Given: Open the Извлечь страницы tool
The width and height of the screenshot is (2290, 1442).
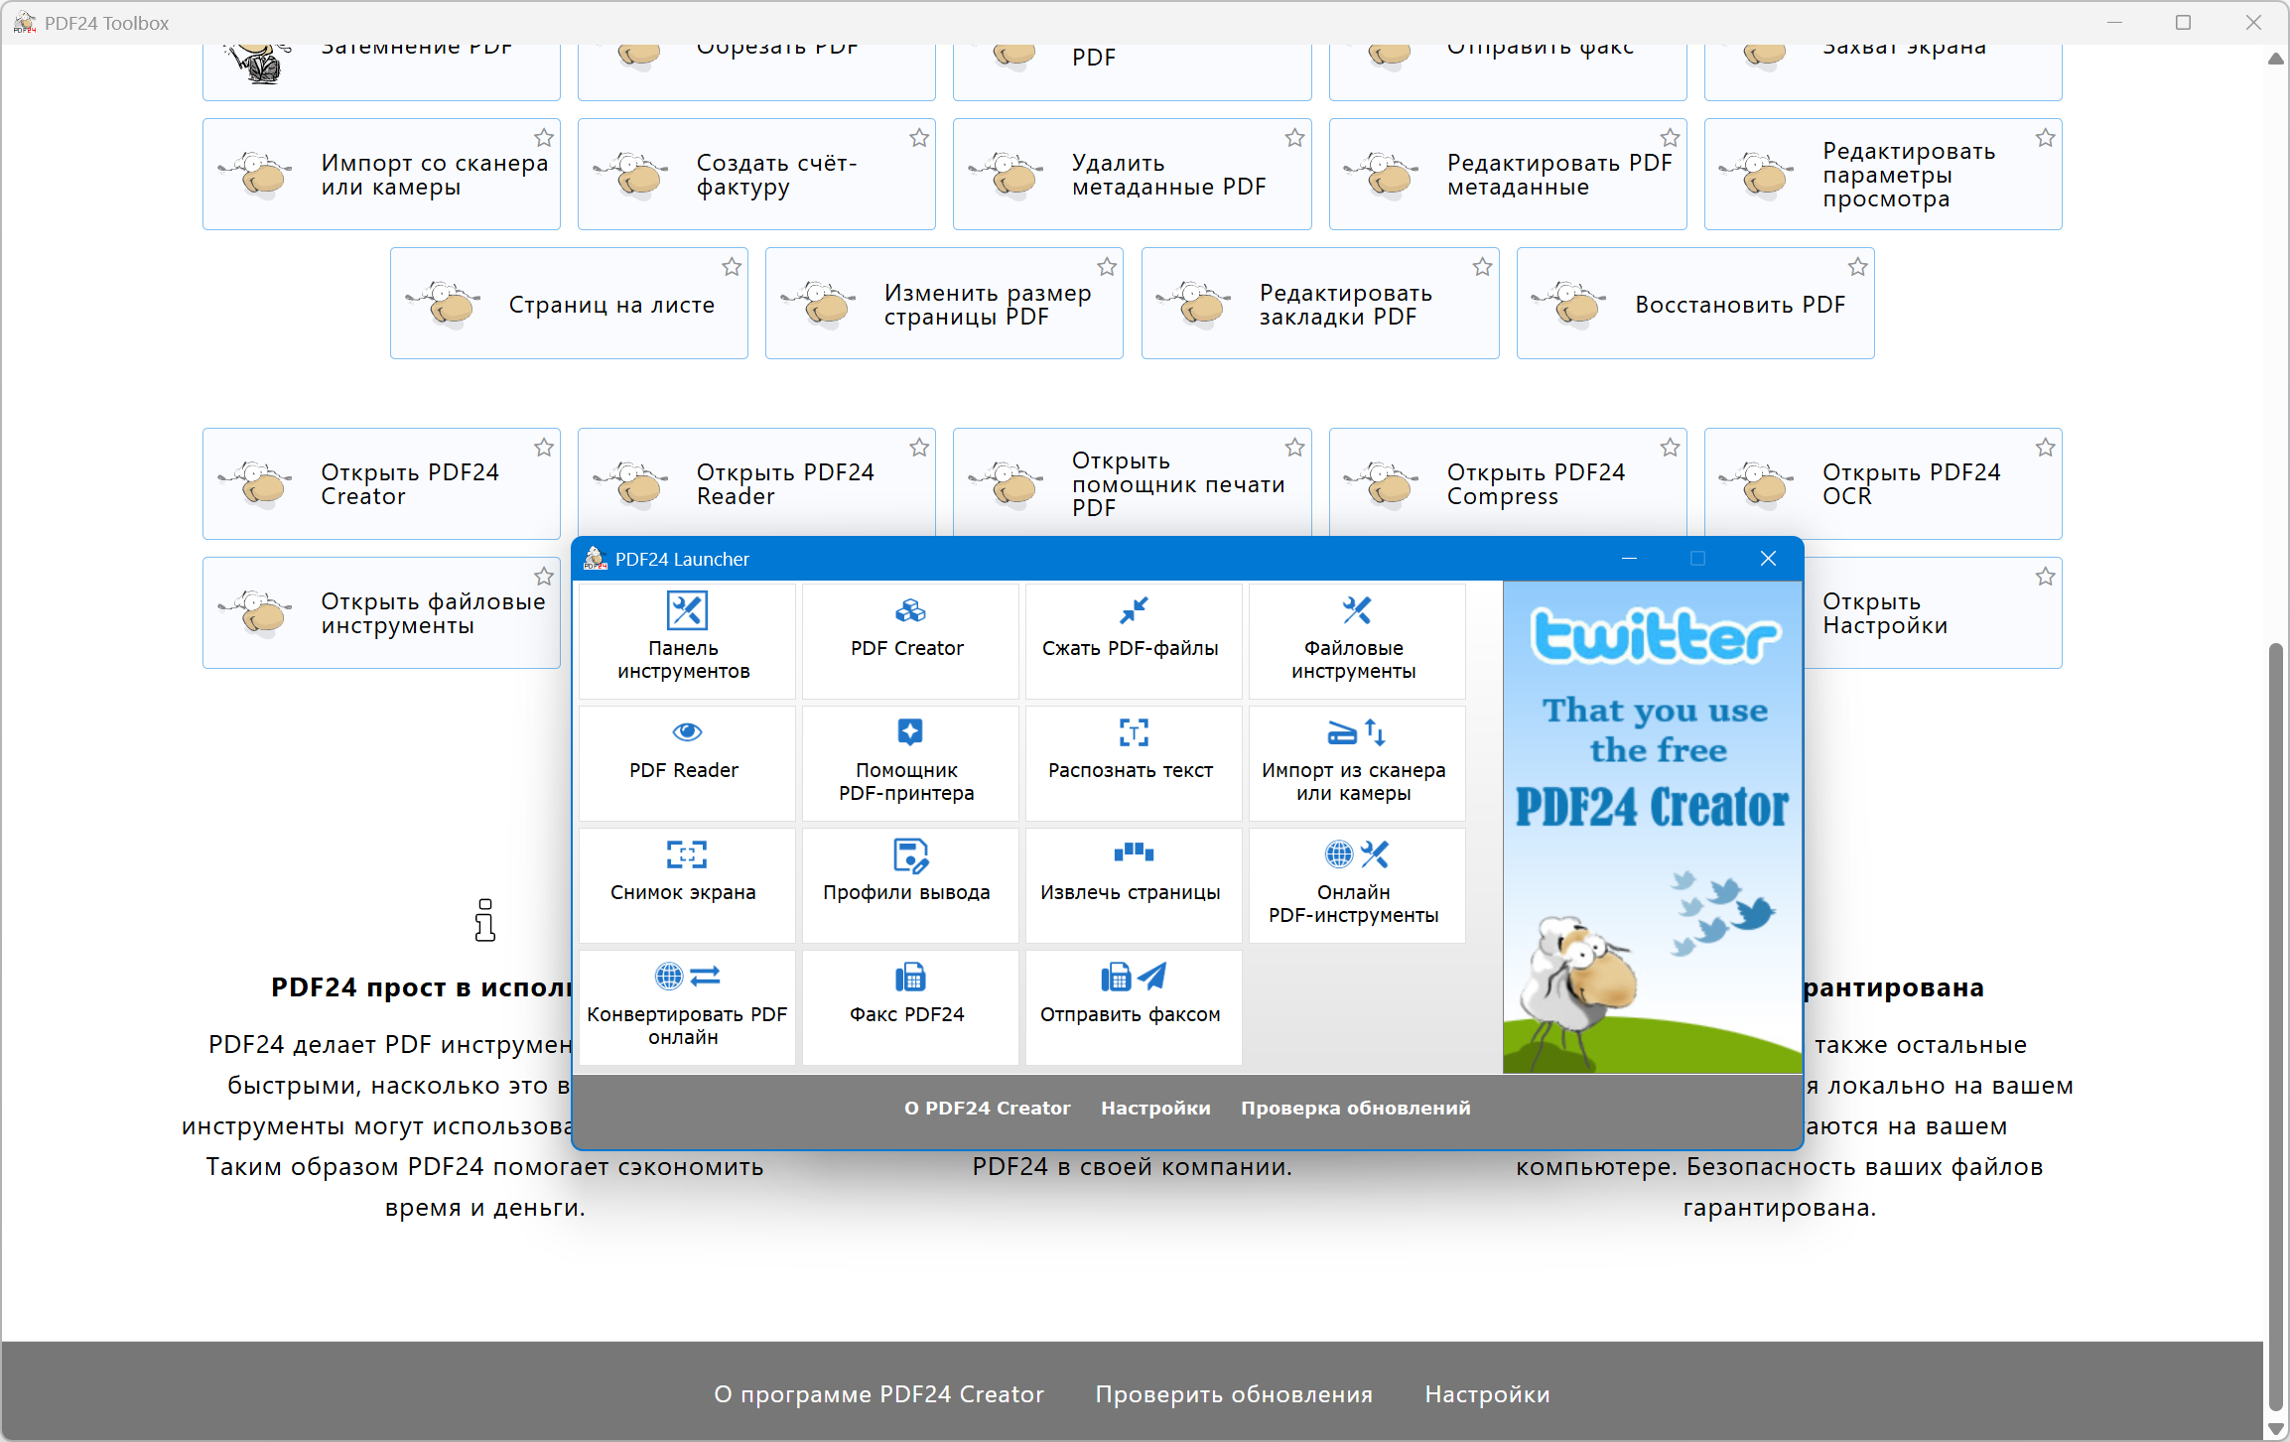Looking at the screenshot, I should point(1132,884).
